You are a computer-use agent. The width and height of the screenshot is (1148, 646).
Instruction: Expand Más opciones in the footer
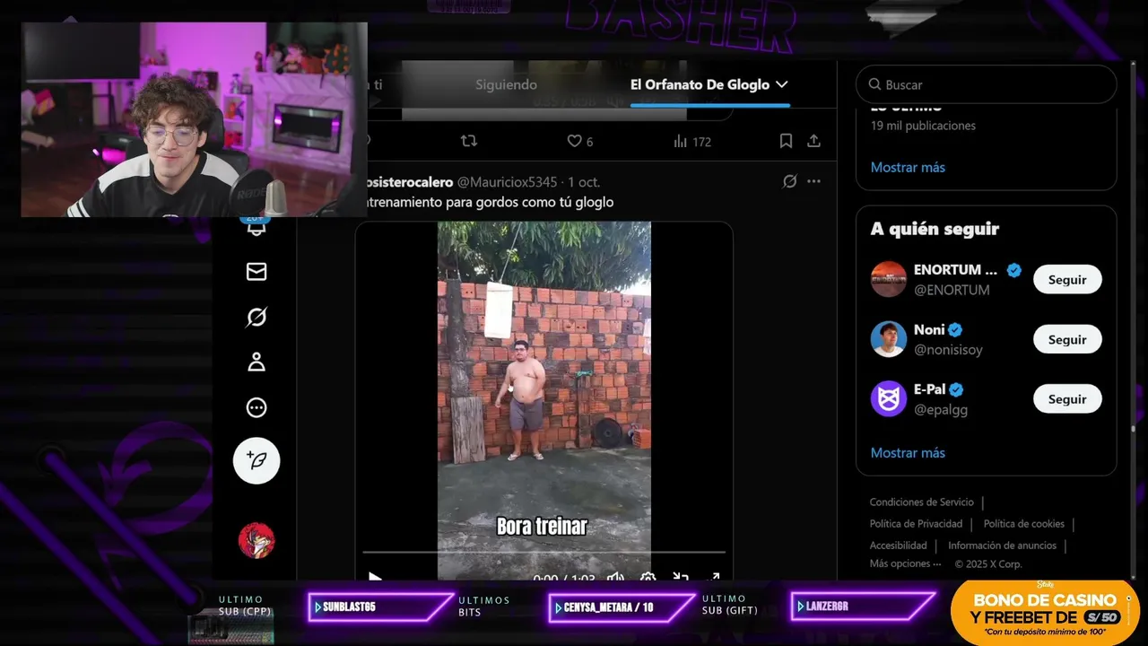[905, 564]
